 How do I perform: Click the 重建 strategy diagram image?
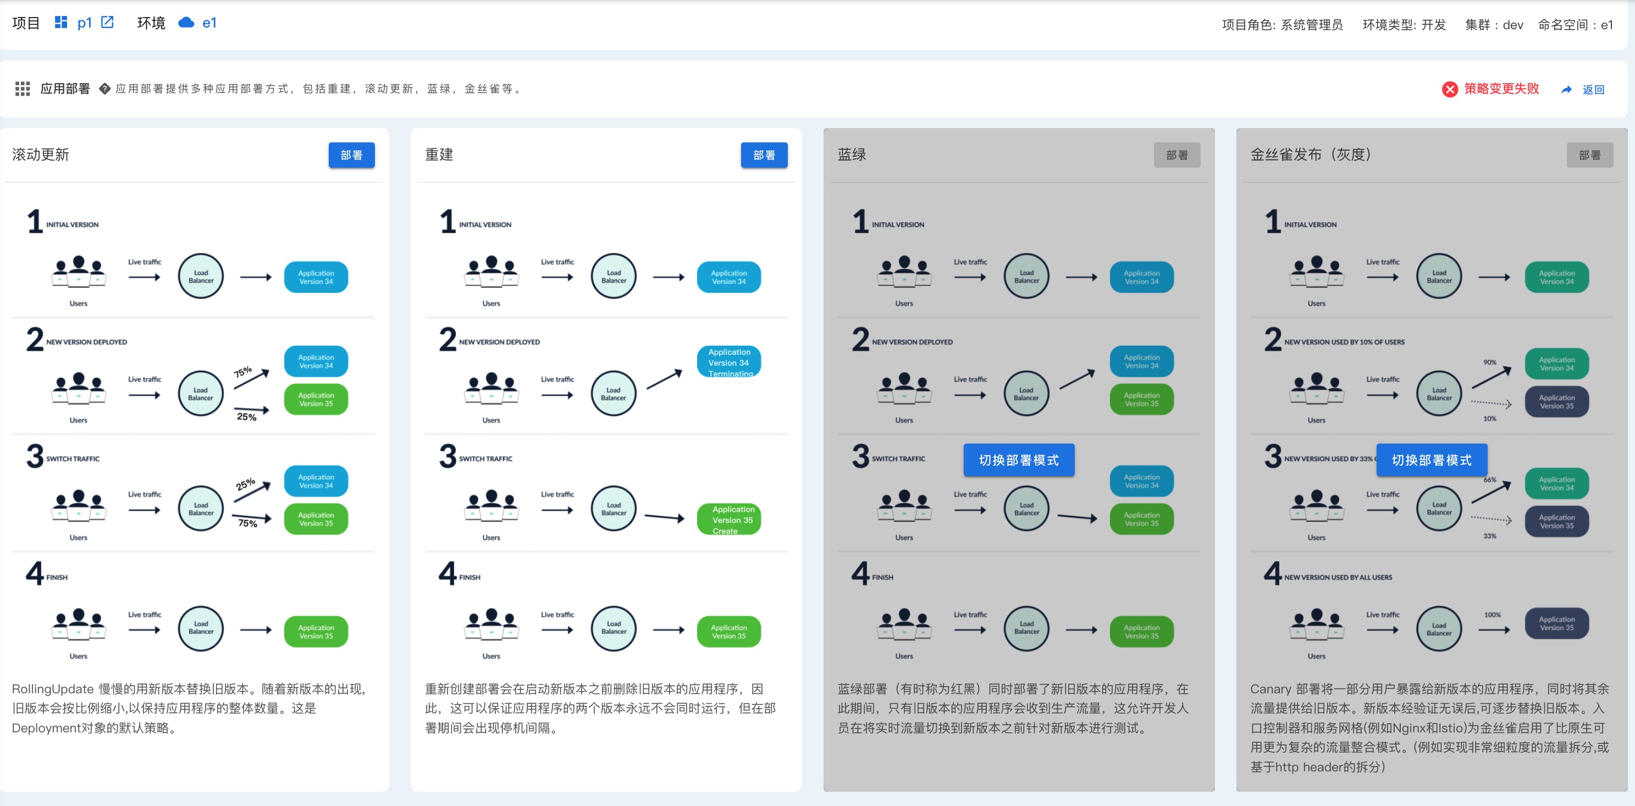tap(606, 432)
